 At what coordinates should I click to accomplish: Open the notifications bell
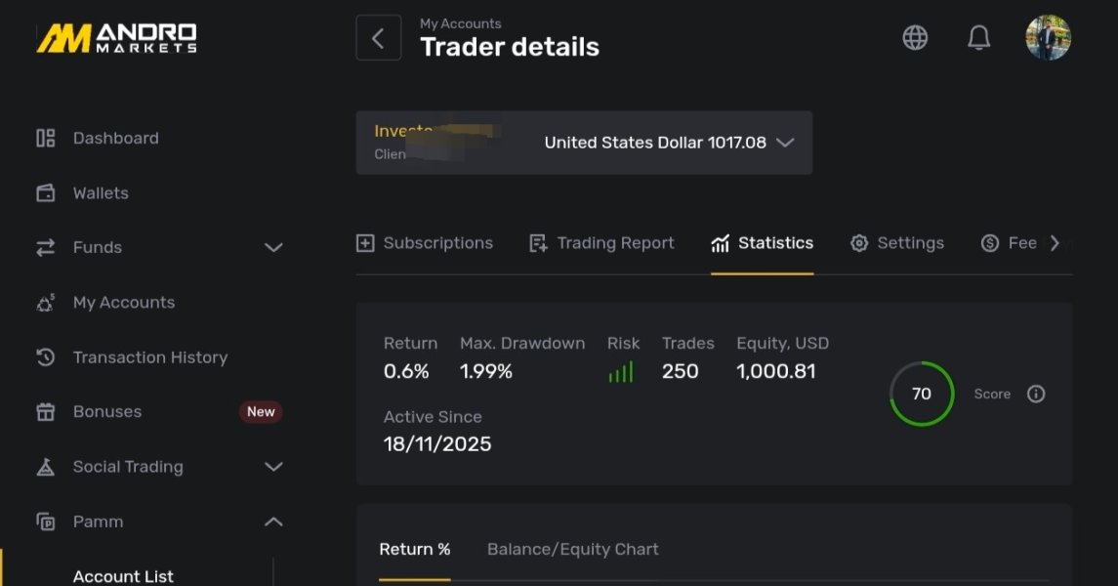tap(978, 38)
